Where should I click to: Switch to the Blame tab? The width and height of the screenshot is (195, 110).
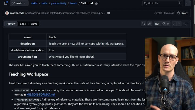tap(34, 24)
